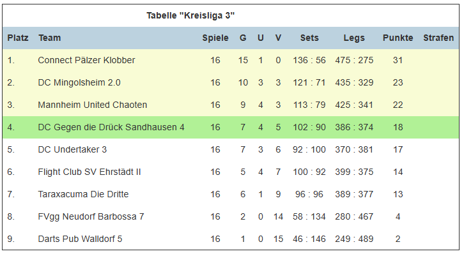This screenshot has height=256, width=464.
Task: Click the 249 : 489 legs value
Action: (x=354, y=239)
